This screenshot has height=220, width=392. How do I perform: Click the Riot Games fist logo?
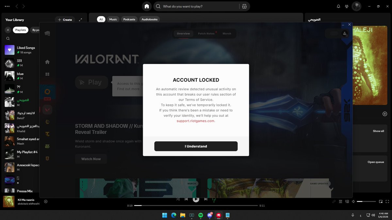point(47,33)
